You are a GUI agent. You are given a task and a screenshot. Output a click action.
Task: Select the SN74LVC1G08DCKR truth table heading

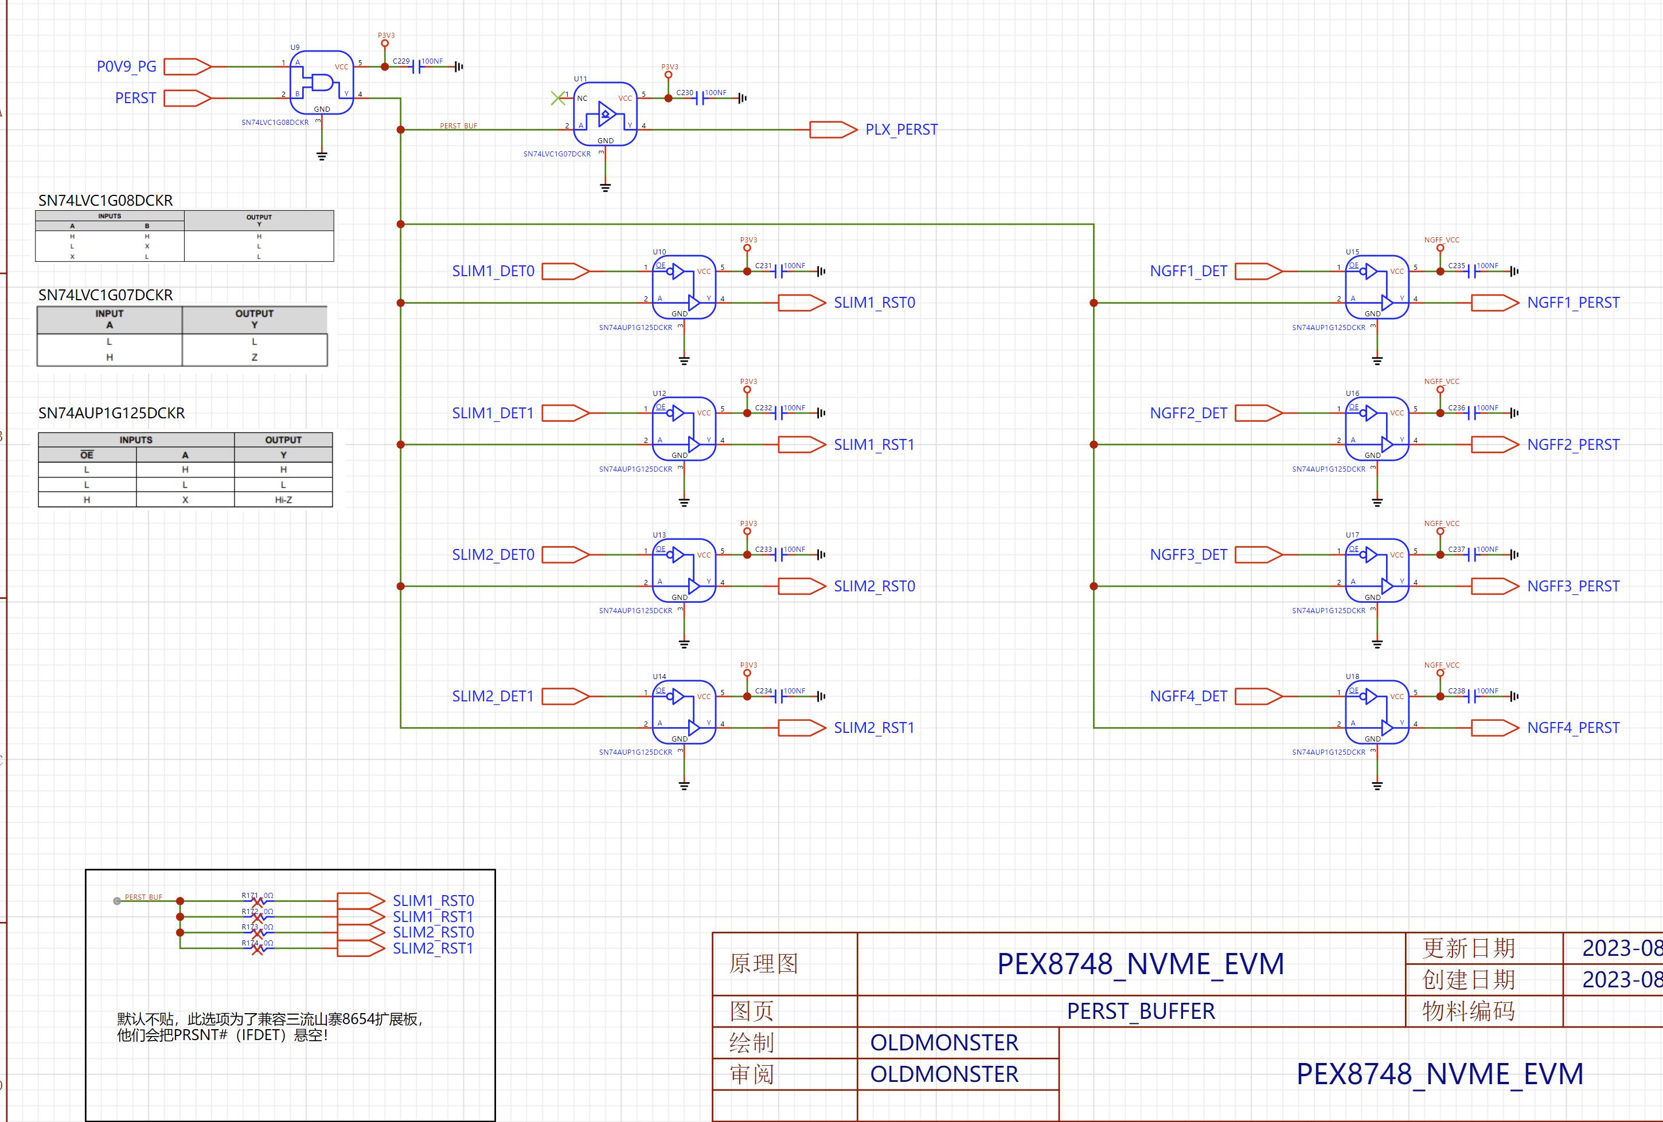tap(106, 200)
